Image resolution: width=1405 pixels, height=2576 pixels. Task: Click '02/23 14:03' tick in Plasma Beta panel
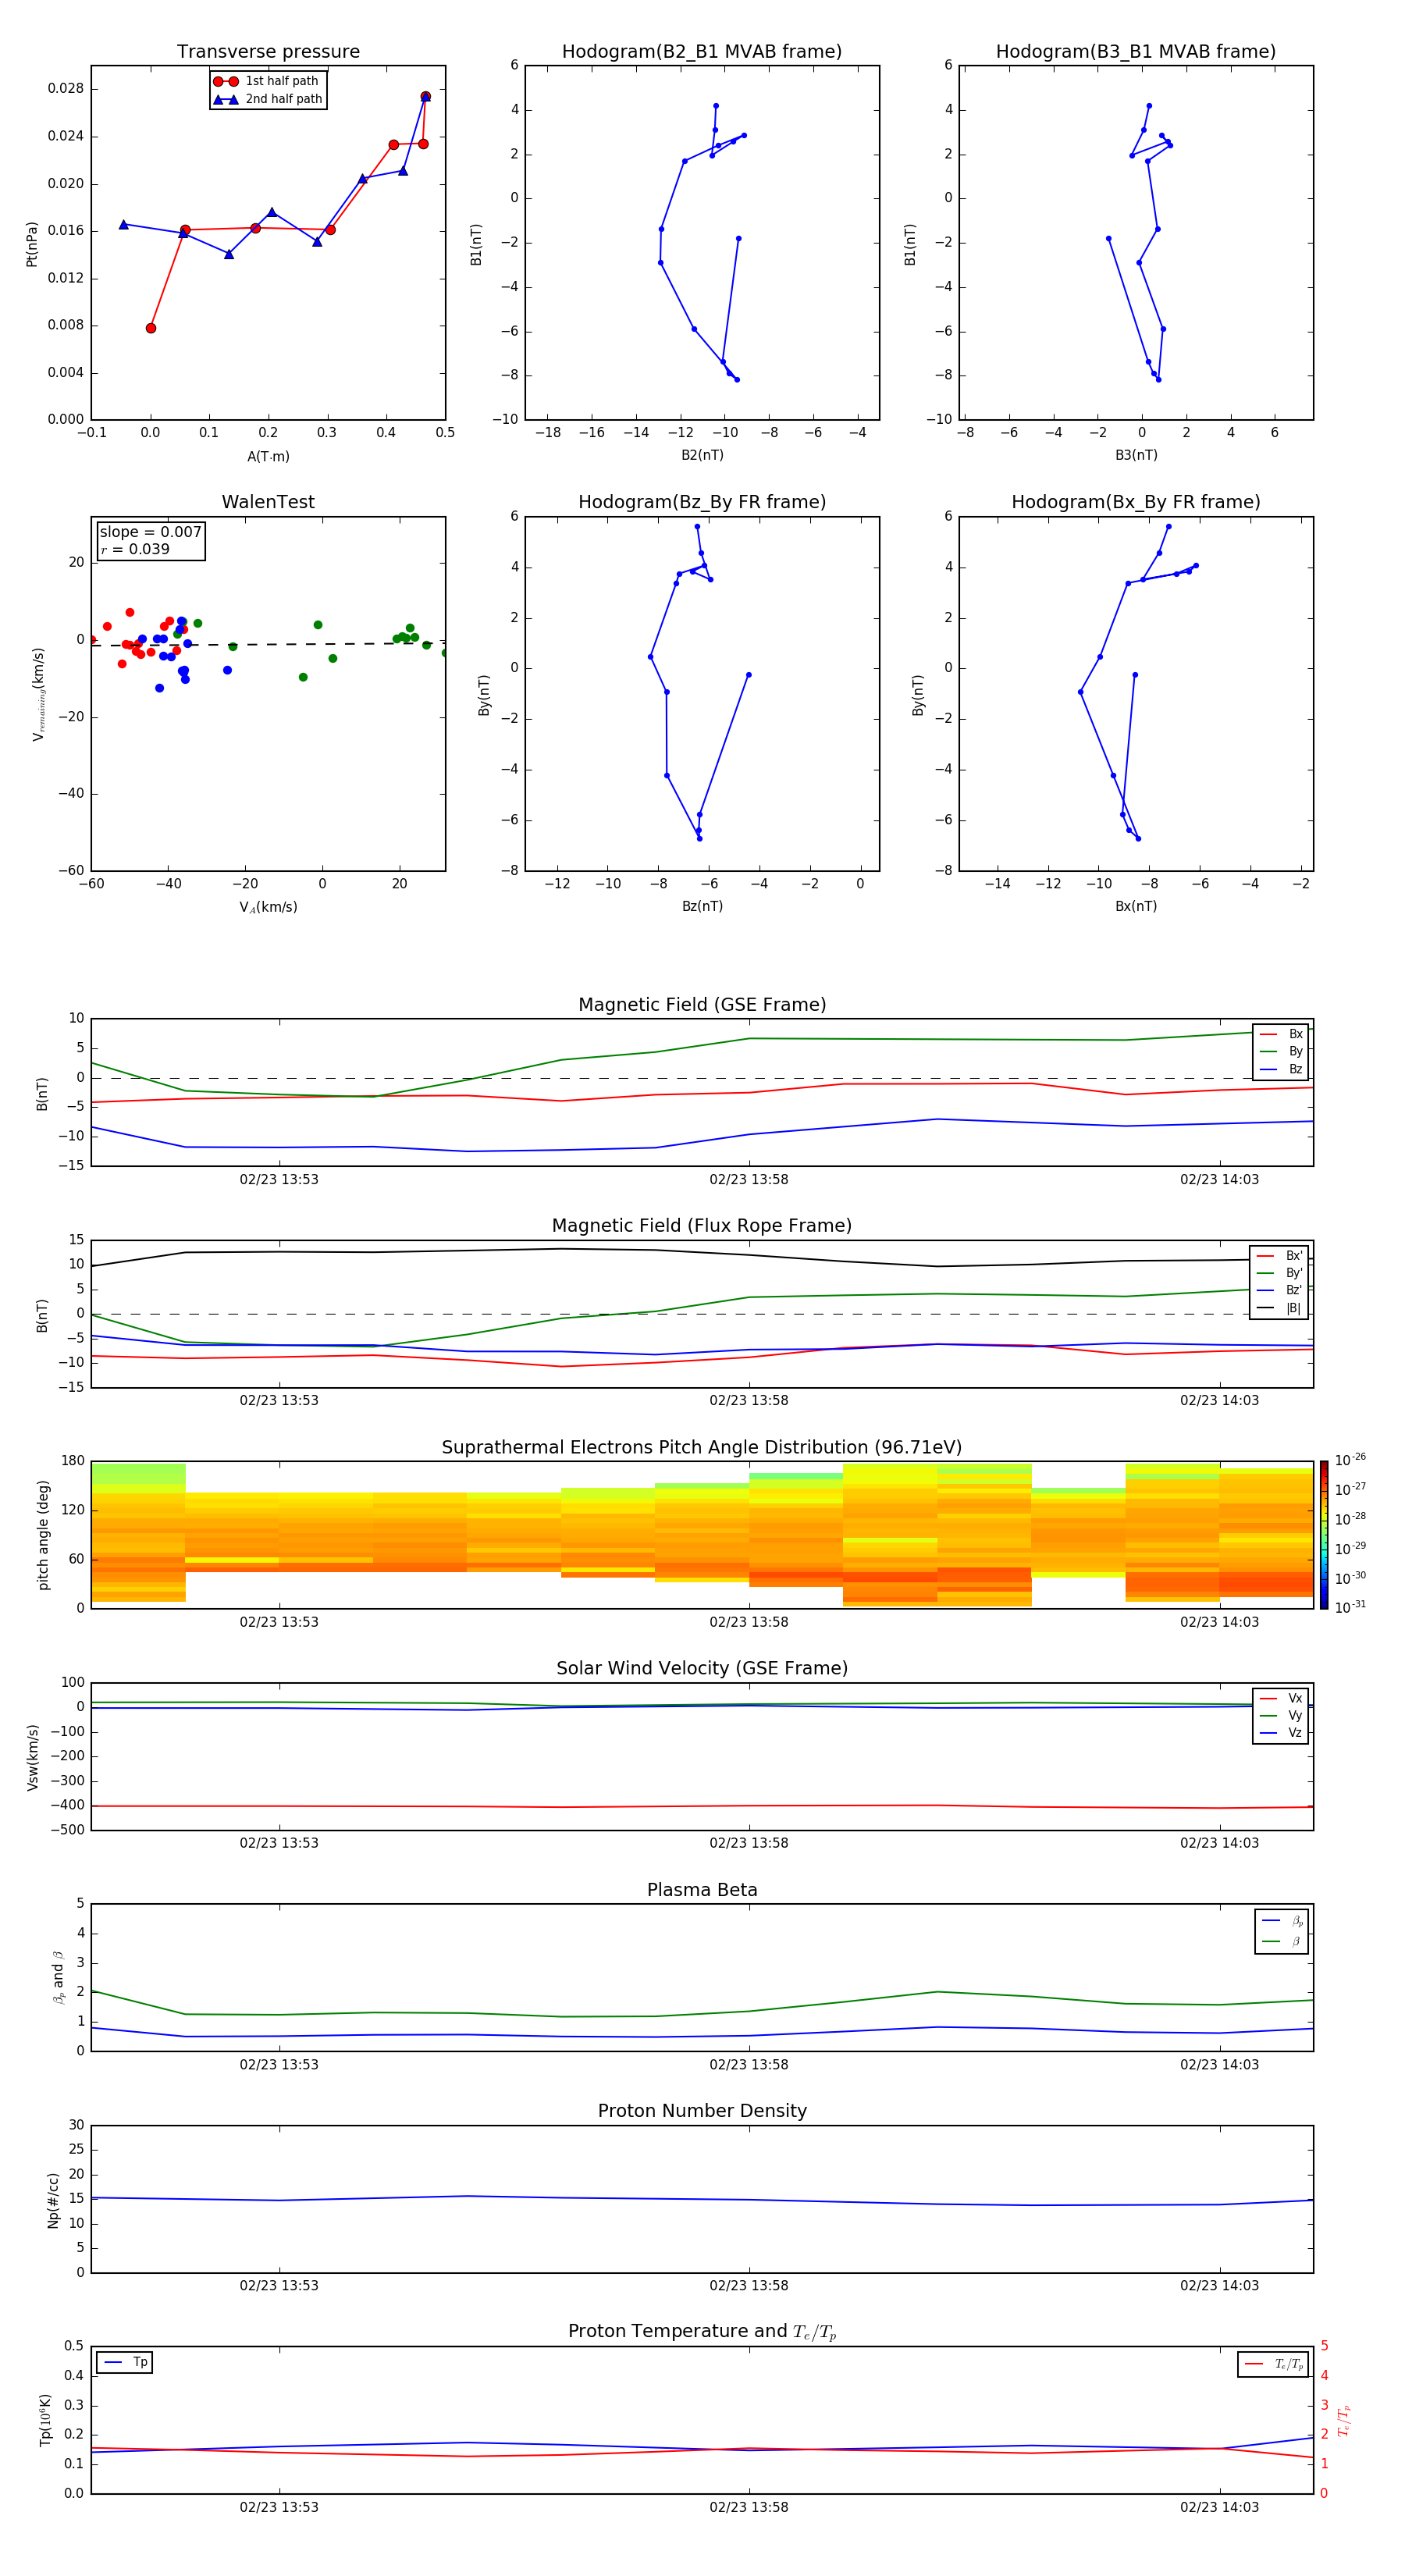(1220, 2065)
